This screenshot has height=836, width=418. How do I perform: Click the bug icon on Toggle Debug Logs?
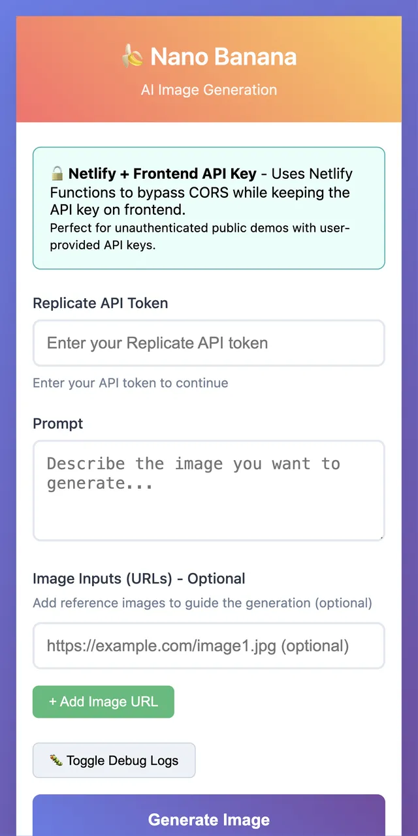click(54, 760)
